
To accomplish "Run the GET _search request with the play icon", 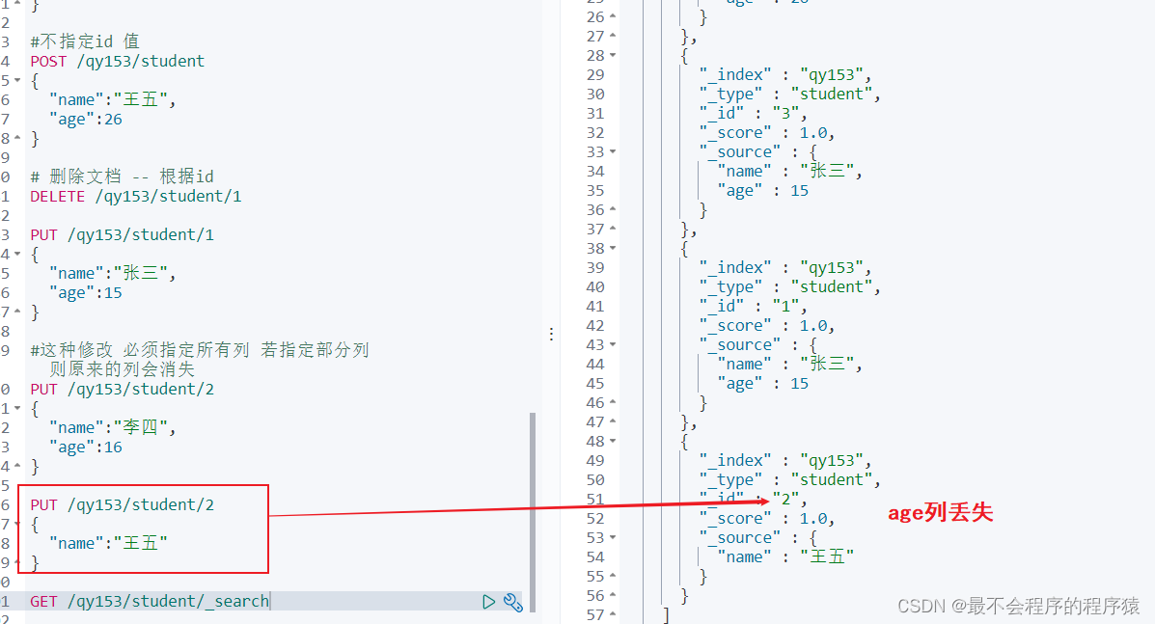I will click(x=488, y=602).
